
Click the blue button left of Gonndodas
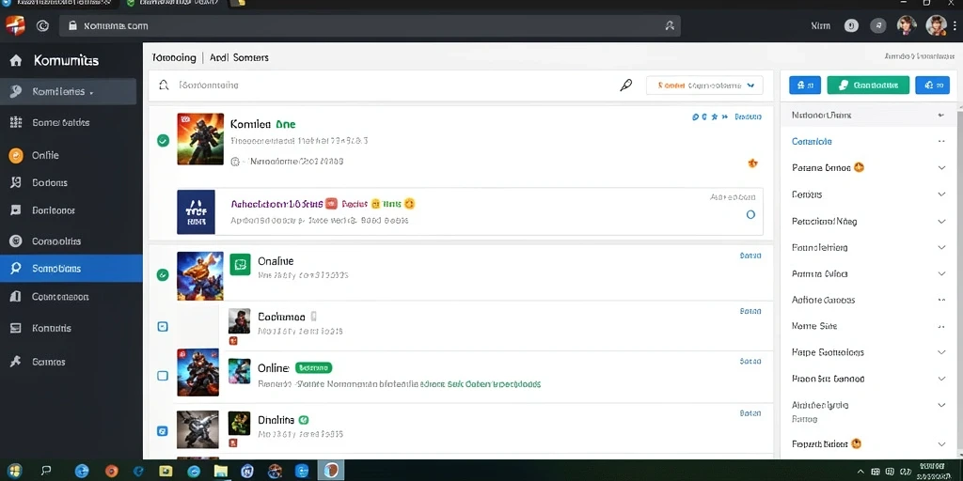pyautogui.click(x=805, y=85)
